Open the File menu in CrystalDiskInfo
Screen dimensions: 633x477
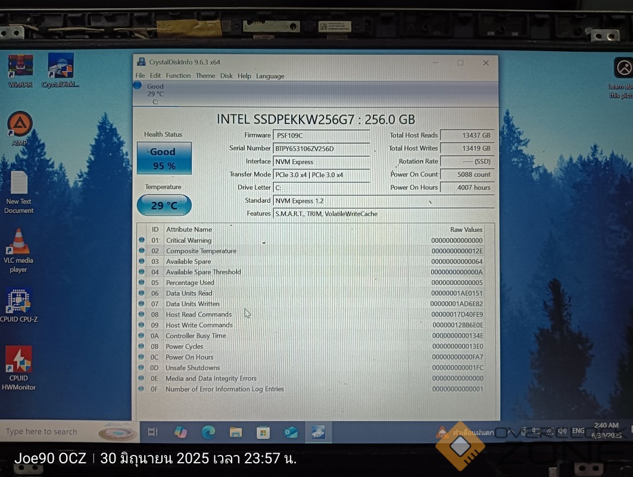pos(140,76)
